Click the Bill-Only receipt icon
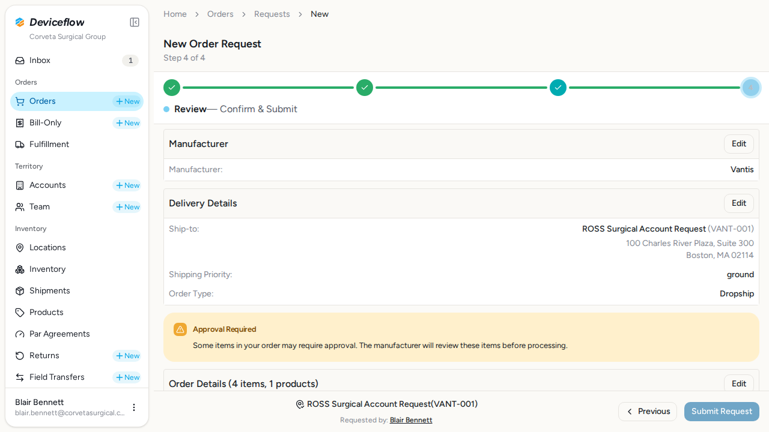The height and width of the screenshot is (432, 769). coord(20,123)
